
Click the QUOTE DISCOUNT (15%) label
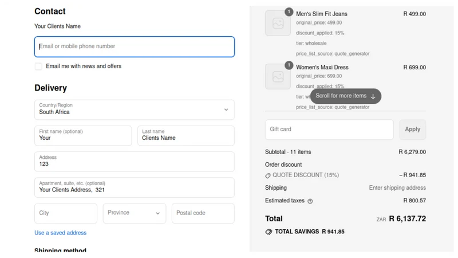[x=306, y=175]
